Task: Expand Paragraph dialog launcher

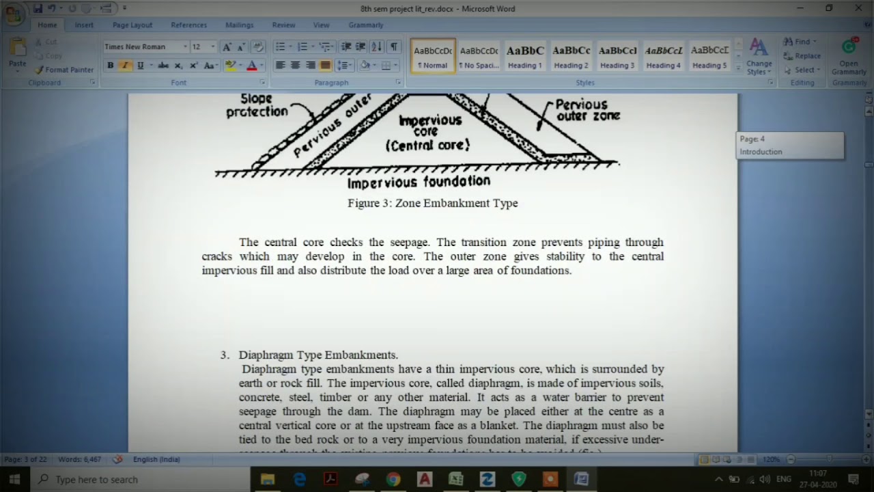Action: pyautogui.click(x=398, y=83)
